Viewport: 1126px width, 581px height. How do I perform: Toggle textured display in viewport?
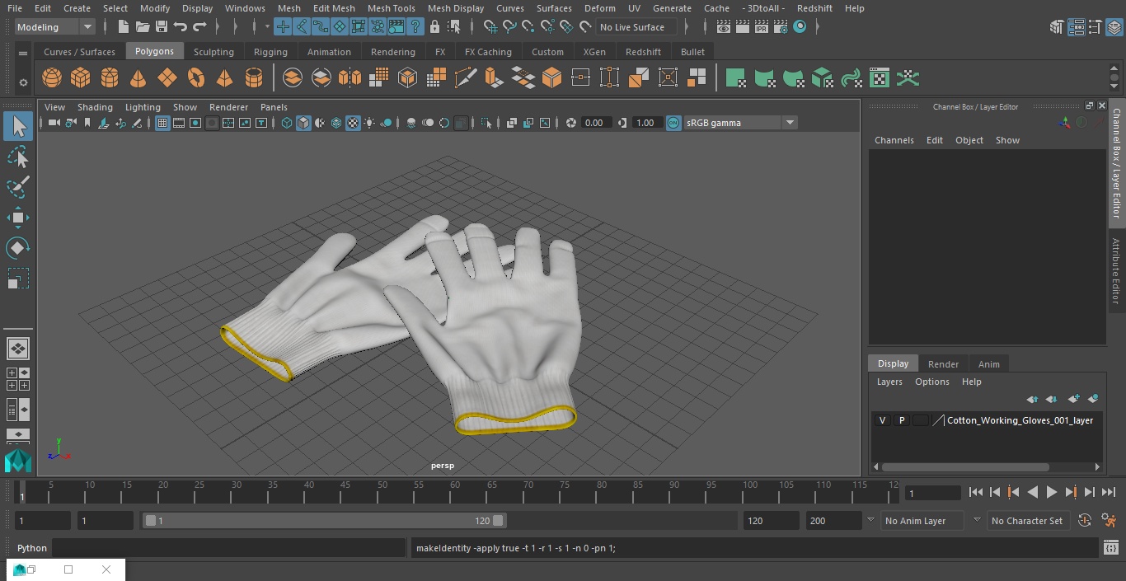click(x=353, y=123)
